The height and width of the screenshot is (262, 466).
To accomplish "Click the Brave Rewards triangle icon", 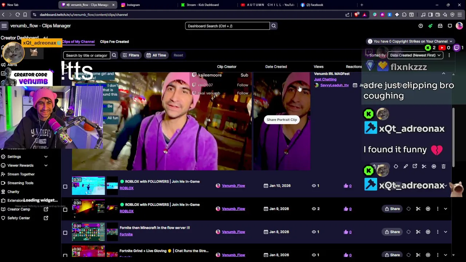I will point(364,15).
